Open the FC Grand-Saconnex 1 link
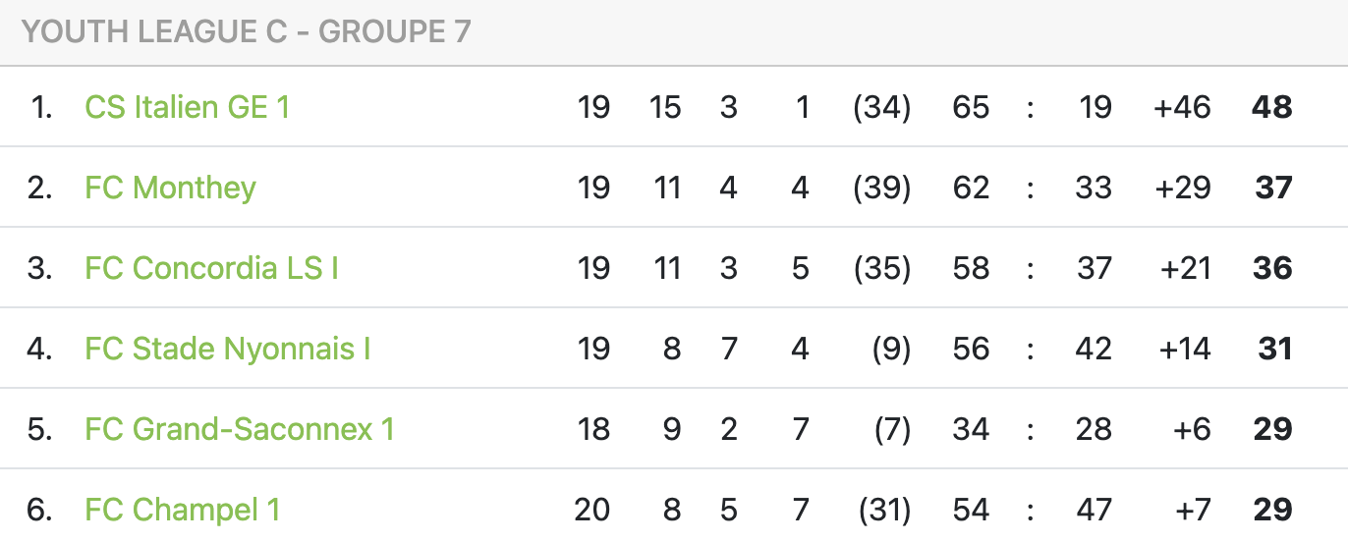1348x542 pixels. tap(239, 429)
